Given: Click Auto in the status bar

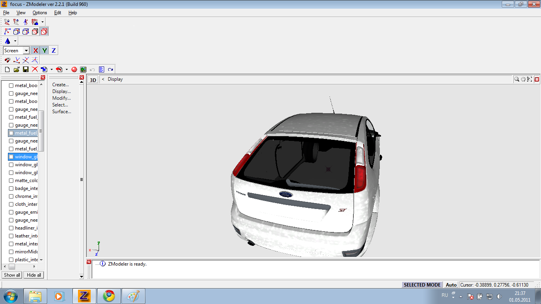Looking at the screenshot, I should (451, 285).
